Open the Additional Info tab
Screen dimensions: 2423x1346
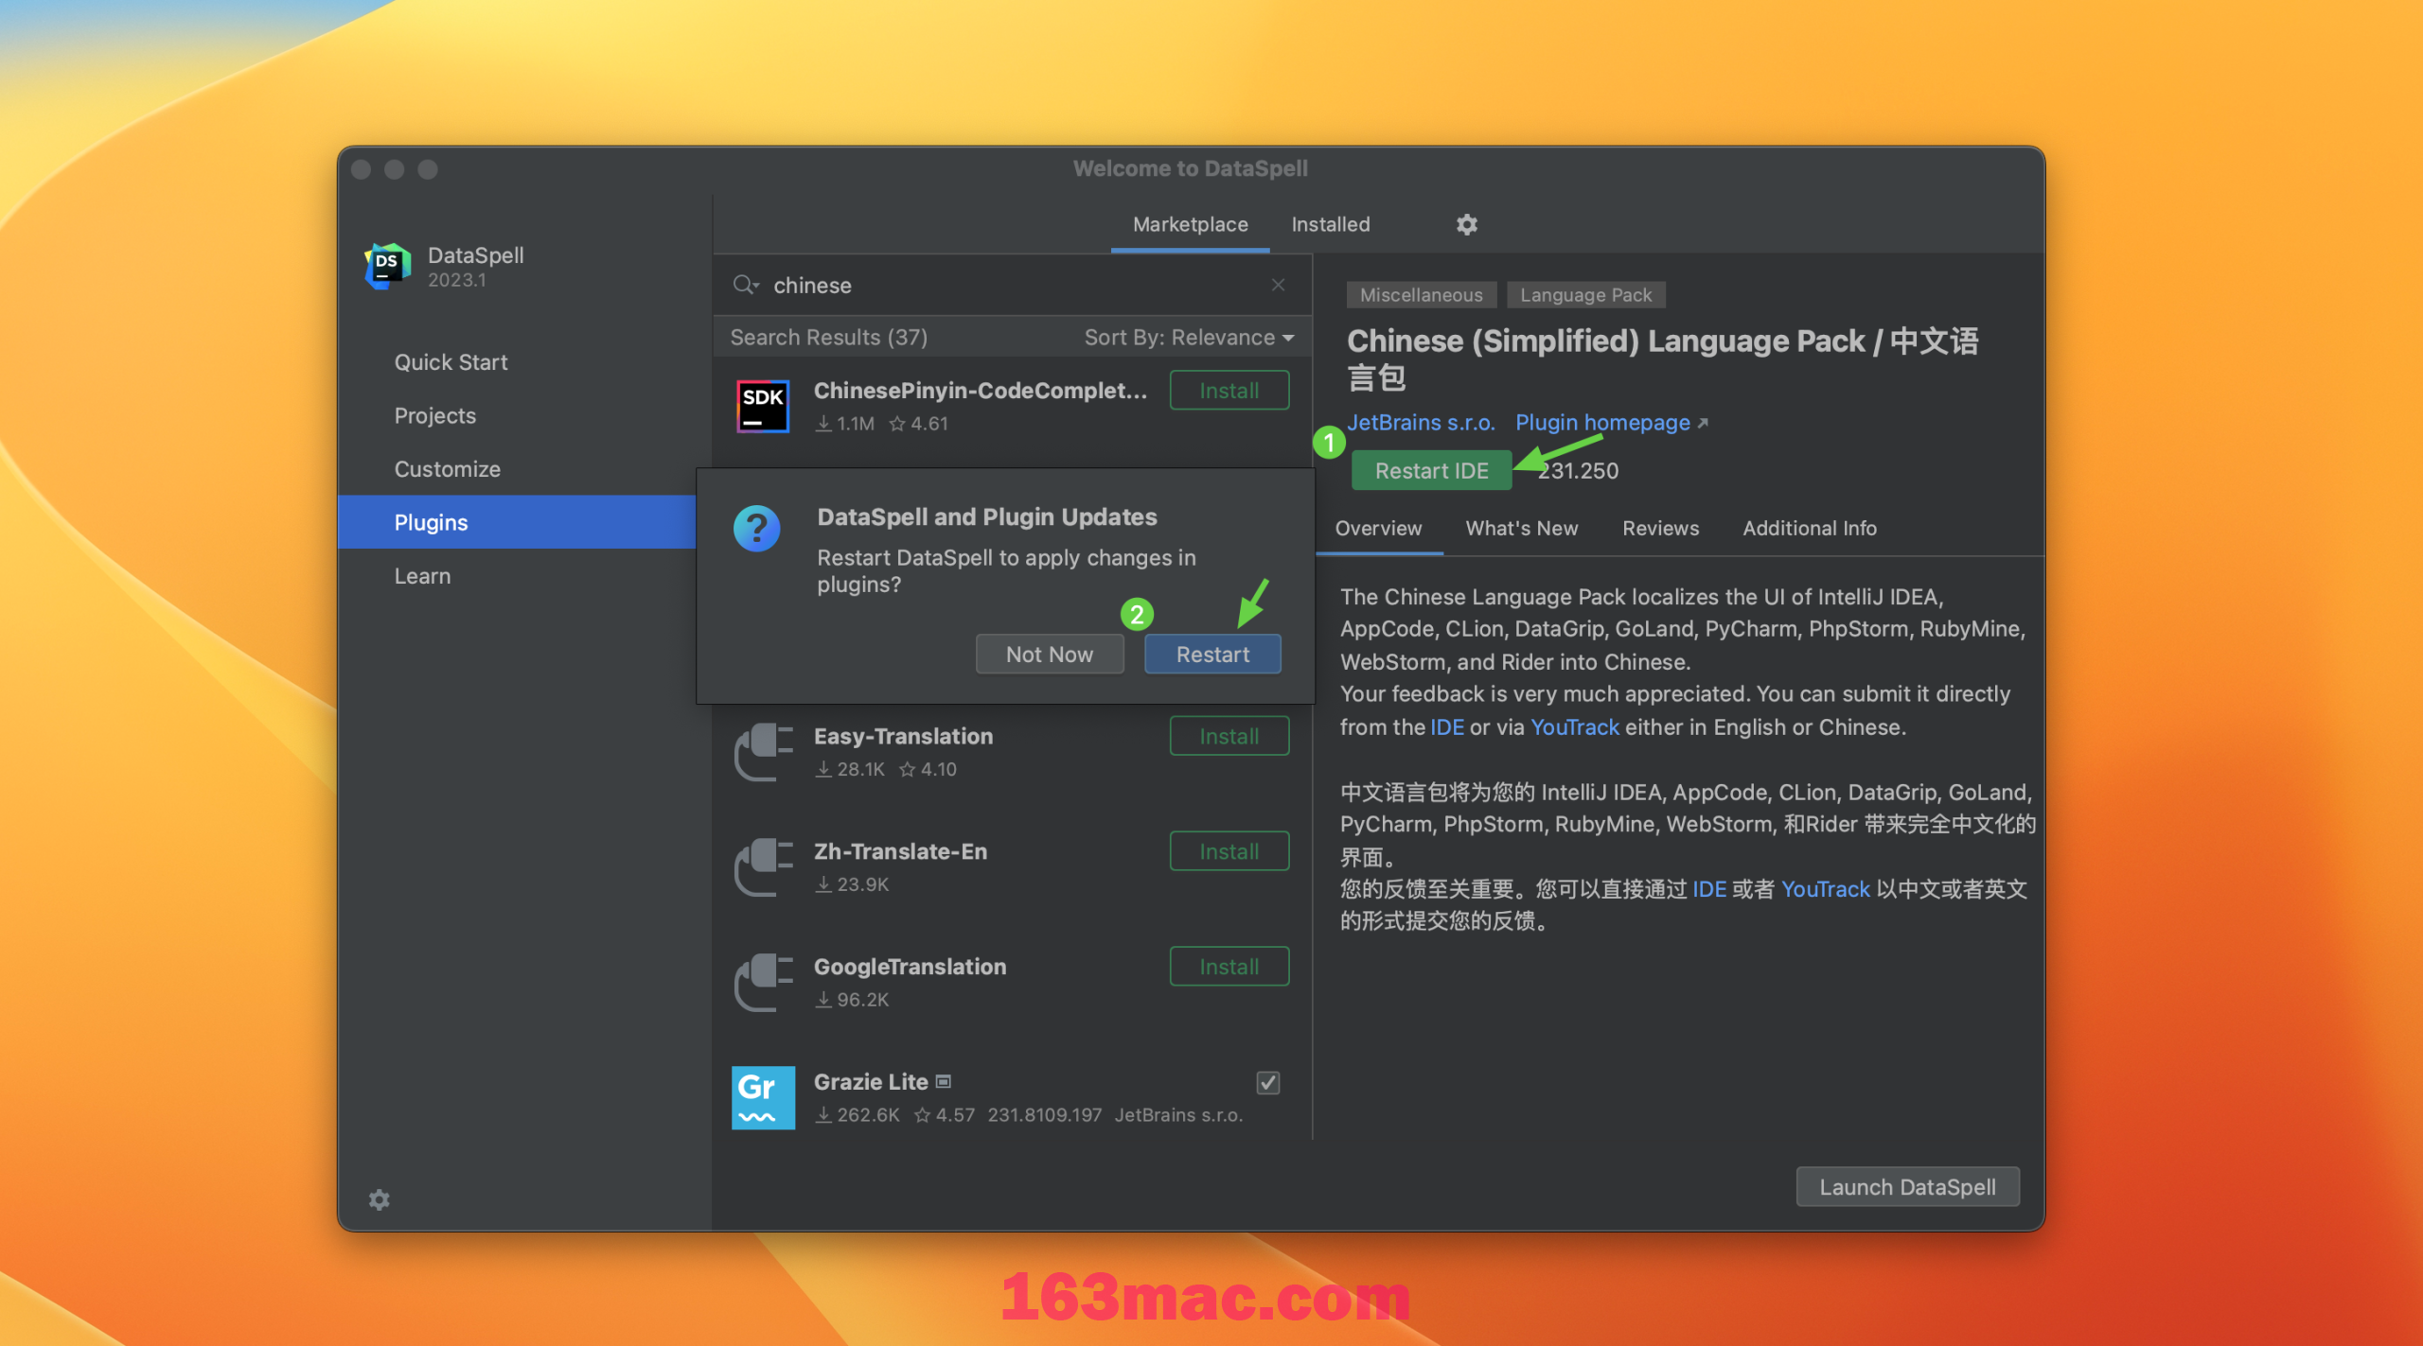pyautogui.click(x=1809, y=528)
